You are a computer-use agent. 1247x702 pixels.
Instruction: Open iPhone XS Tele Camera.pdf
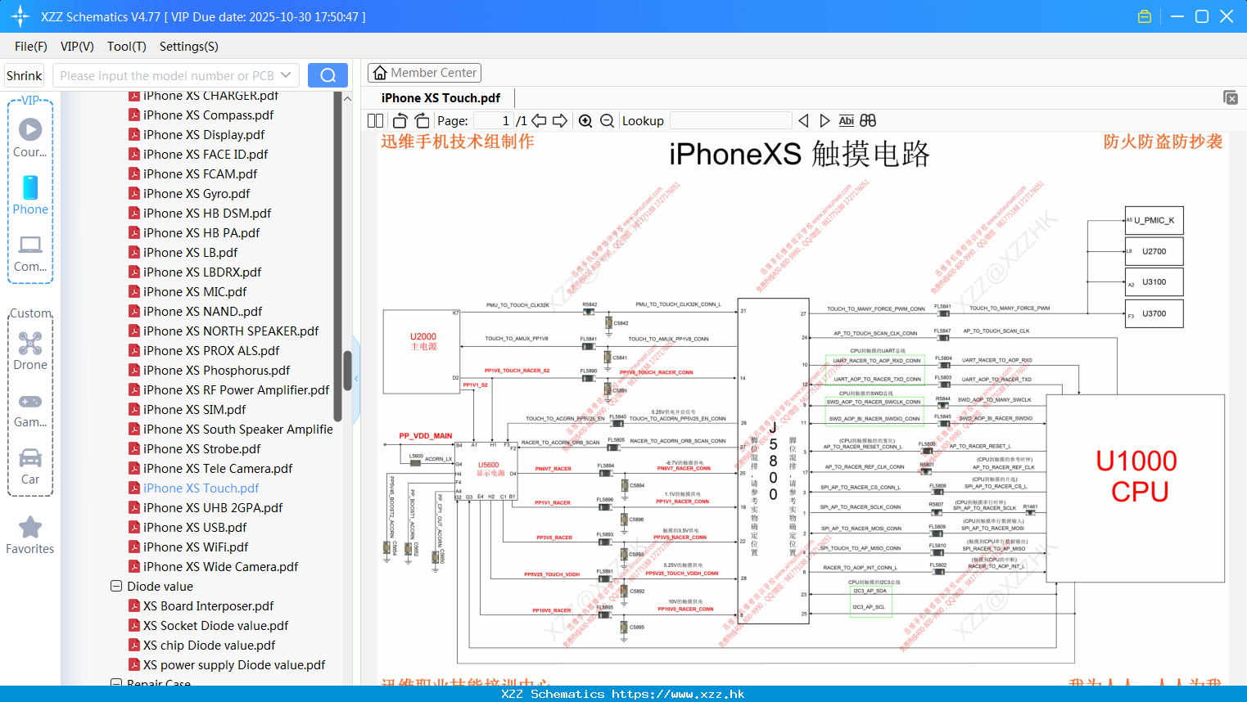pyautogui.click(x=218, y=469)
